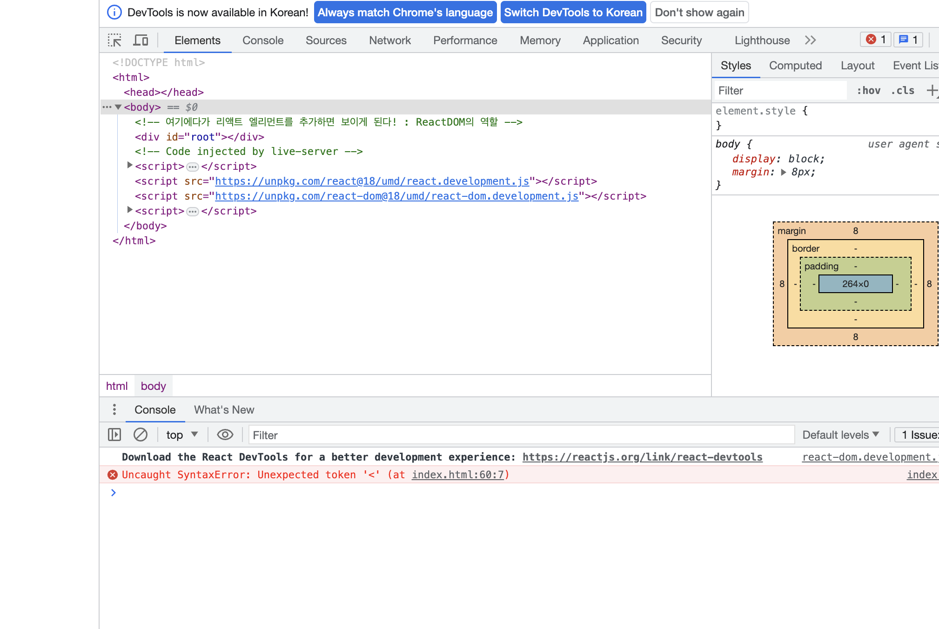Open the console drawer options menu

114,409
